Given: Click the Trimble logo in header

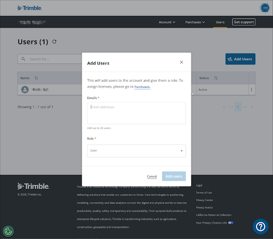Looking at the screenshot, I should (x=29, y=8).
